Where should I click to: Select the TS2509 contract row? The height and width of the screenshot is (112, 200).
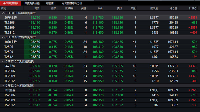tap(100, 100)
